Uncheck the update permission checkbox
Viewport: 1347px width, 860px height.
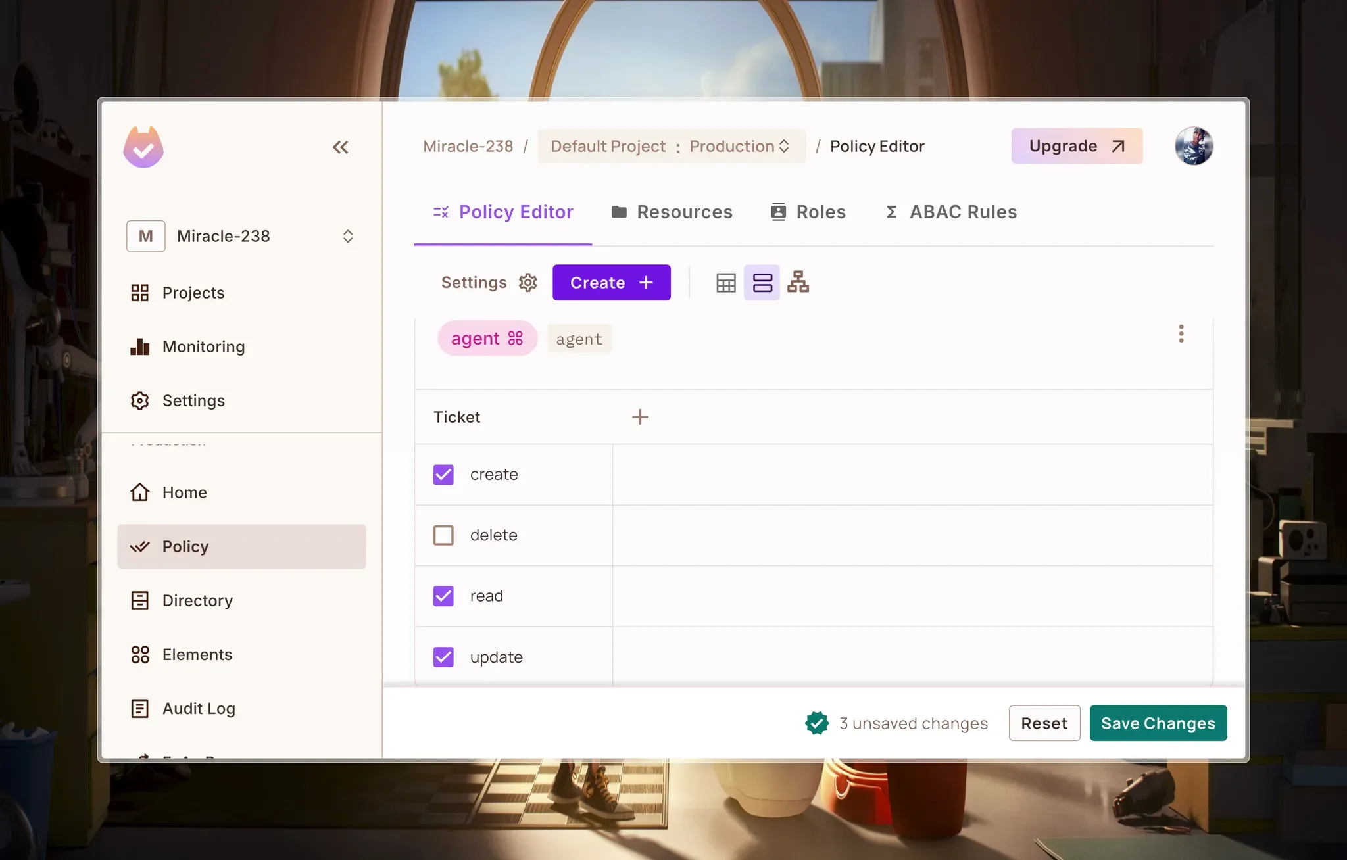tap(443, 657)
